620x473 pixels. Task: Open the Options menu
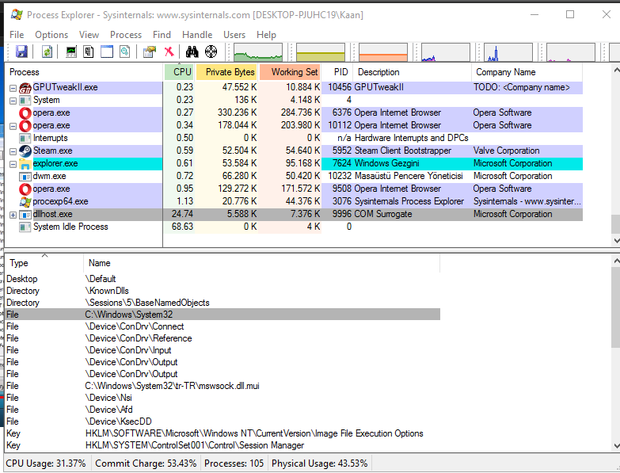[x=51, y=35]
